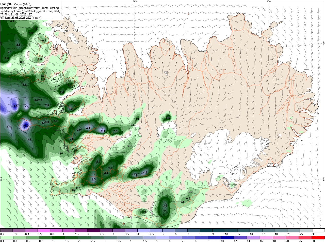Image resolution: width=325 pixels, height=243 pixels.
Task: Click the 4.5 precipitation value on the map
Action: pos(145,172)
